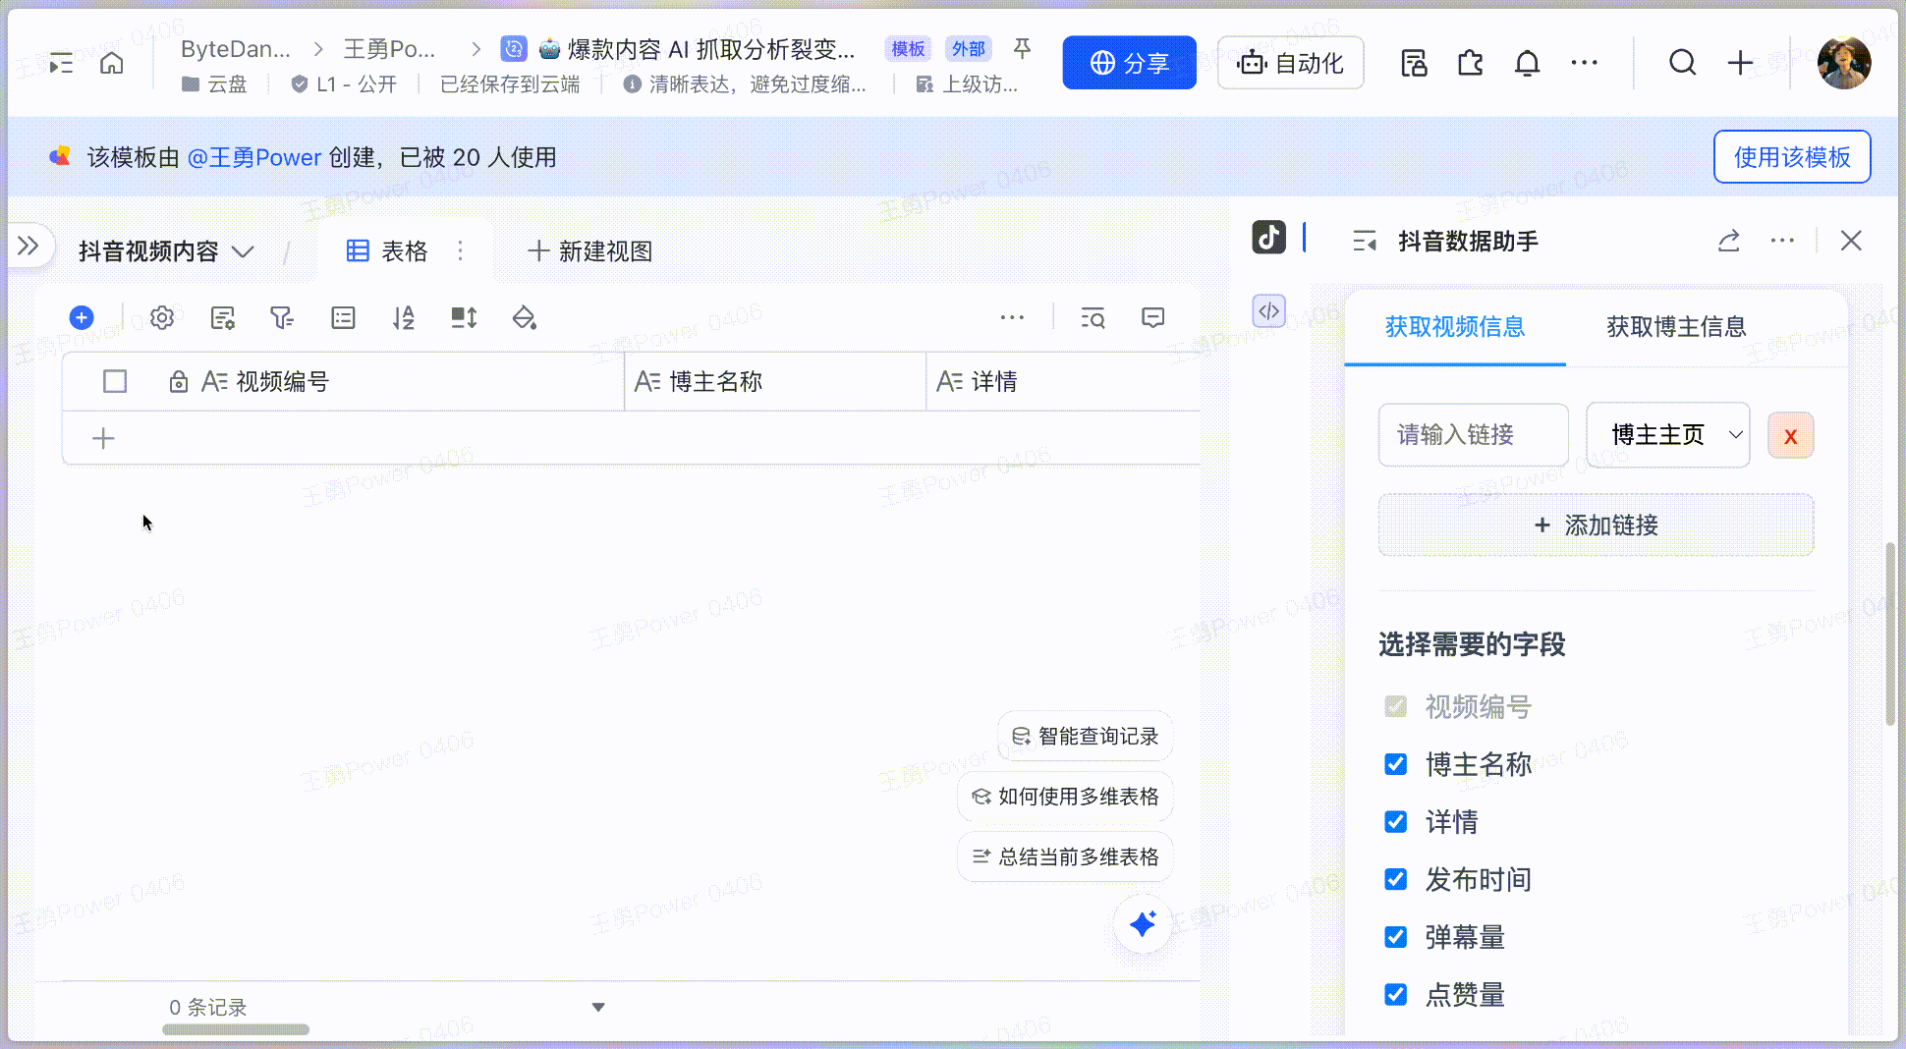
Task: Click 智能查询记录 suggestion
Action: [1085, 736]
